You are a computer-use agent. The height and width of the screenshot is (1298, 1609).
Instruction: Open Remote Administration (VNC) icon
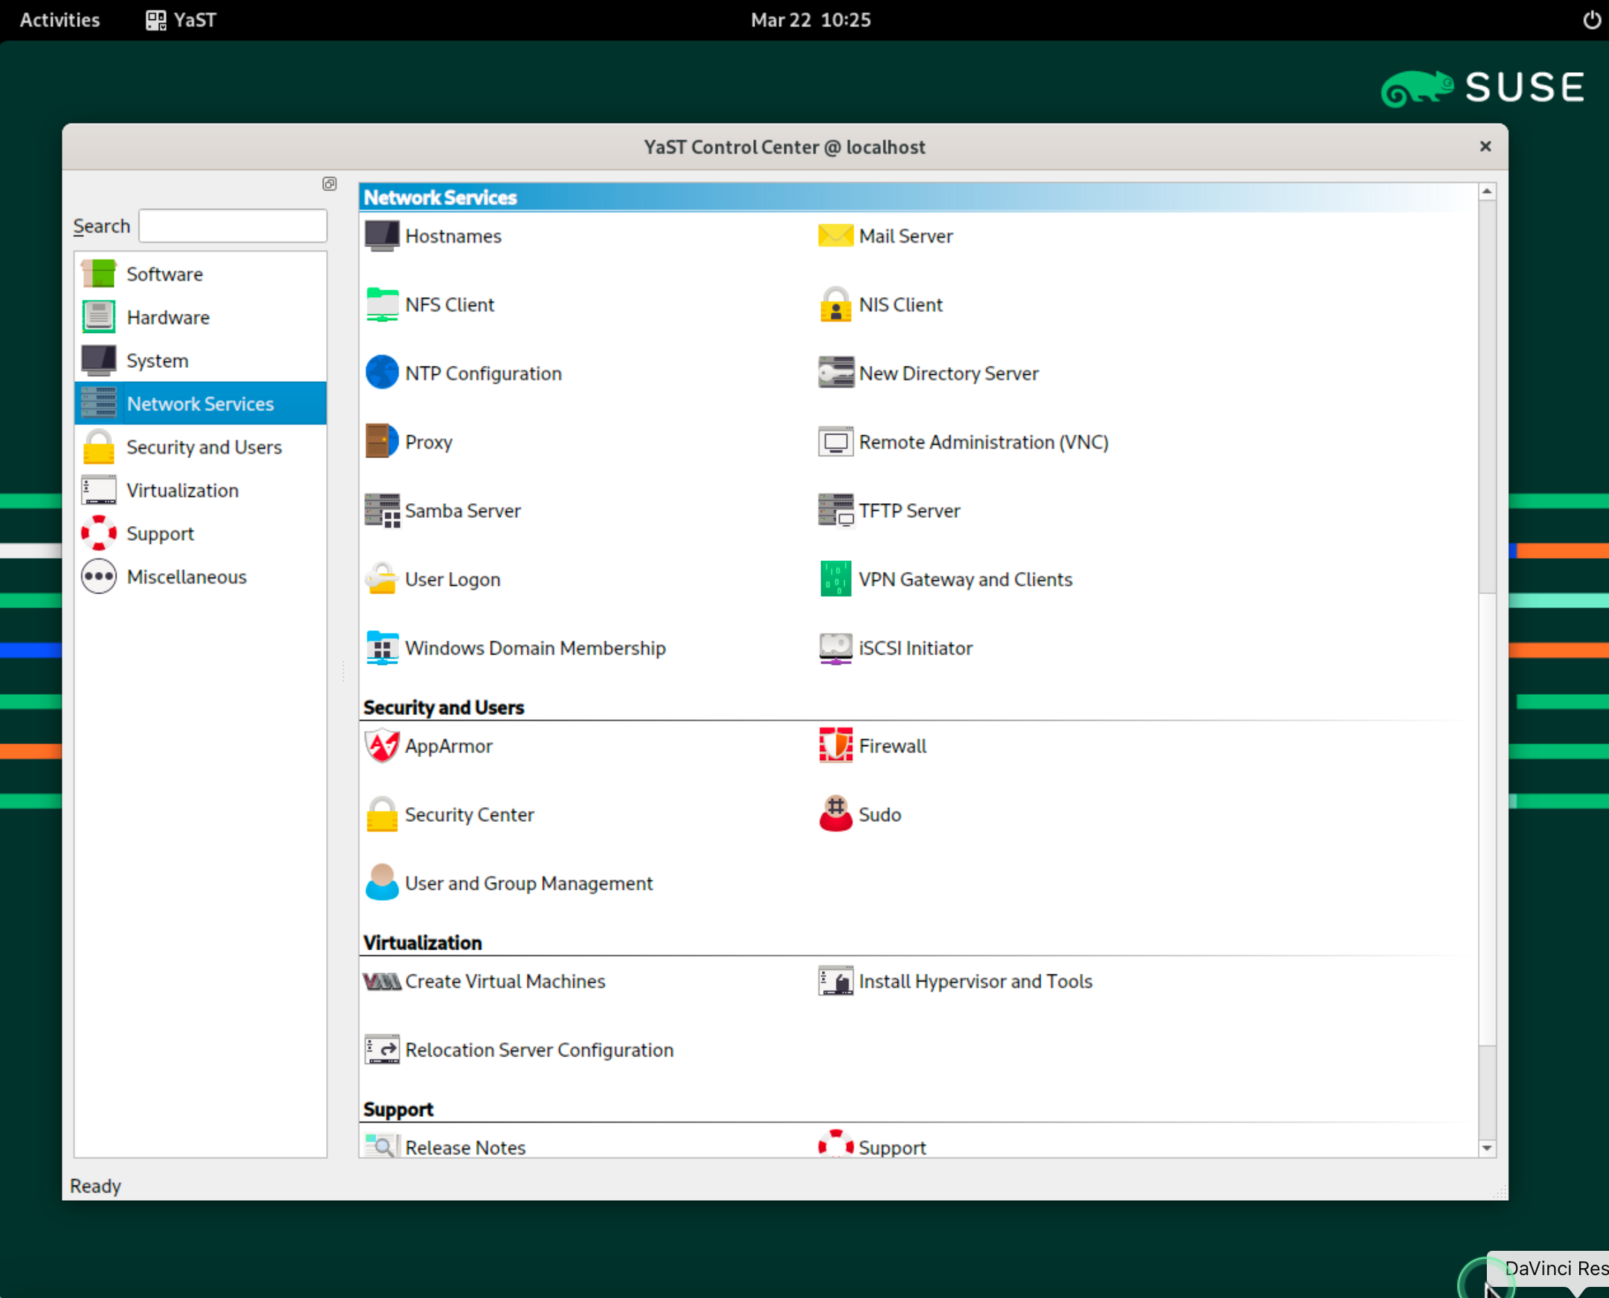tap(836, 443)
